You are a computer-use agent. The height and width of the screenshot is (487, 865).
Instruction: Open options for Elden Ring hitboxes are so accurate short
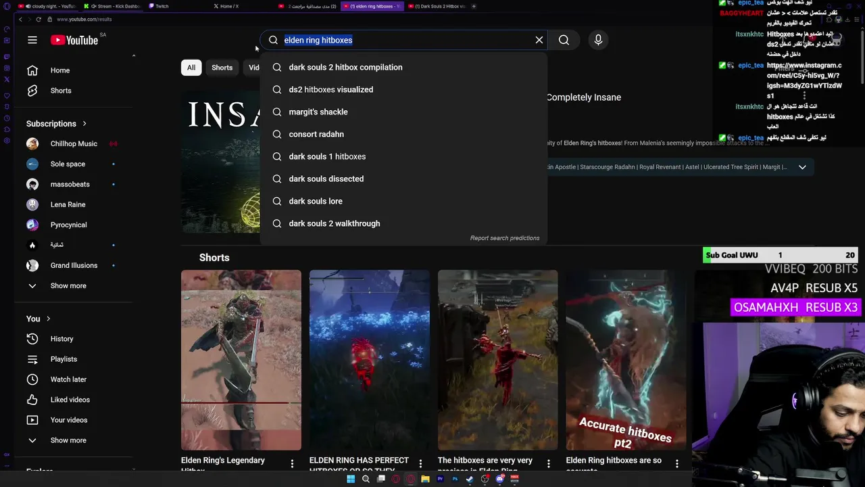pos(677,464)
